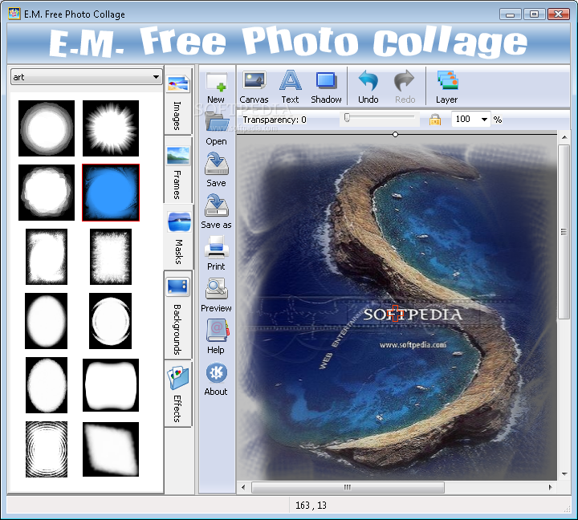Click the vertical scrollbar down arrow
Image resolution: width=578 pixels, height=520 pixels.
click(x=564, y=474)
